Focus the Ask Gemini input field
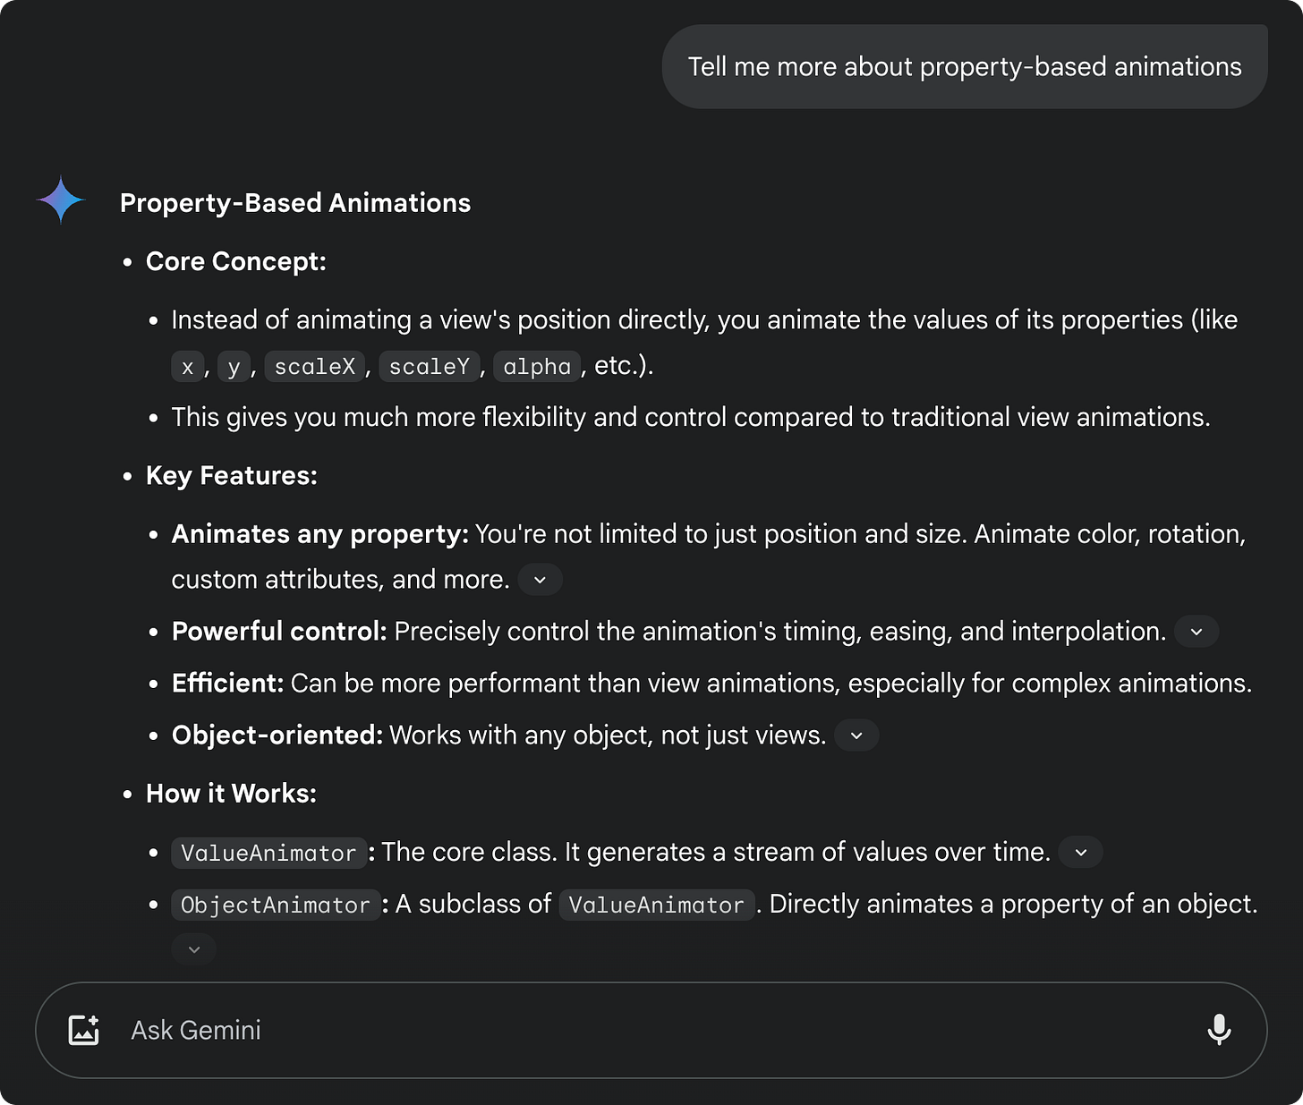The height and width of the screenshot is (1105, 1303). pos(626,1030)
